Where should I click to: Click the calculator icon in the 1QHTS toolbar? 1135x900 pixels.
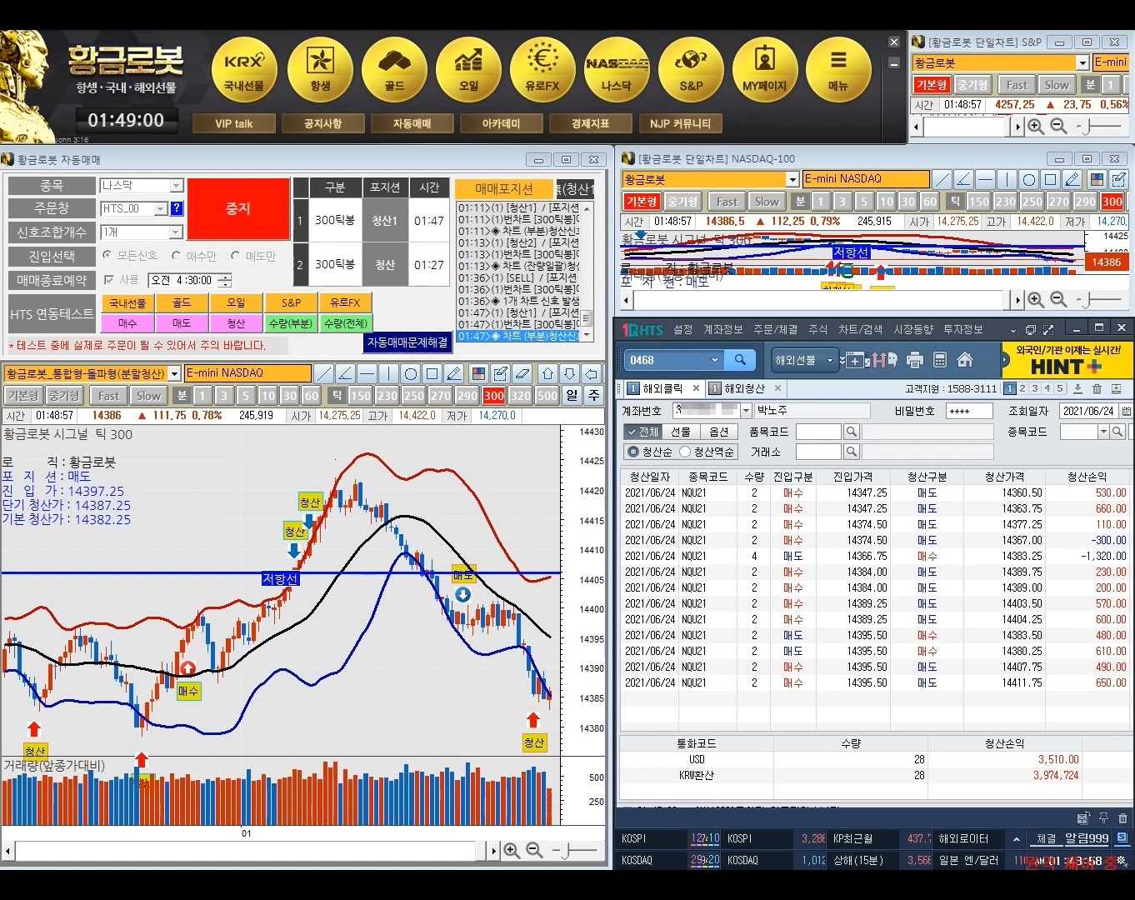click(940, 360)
